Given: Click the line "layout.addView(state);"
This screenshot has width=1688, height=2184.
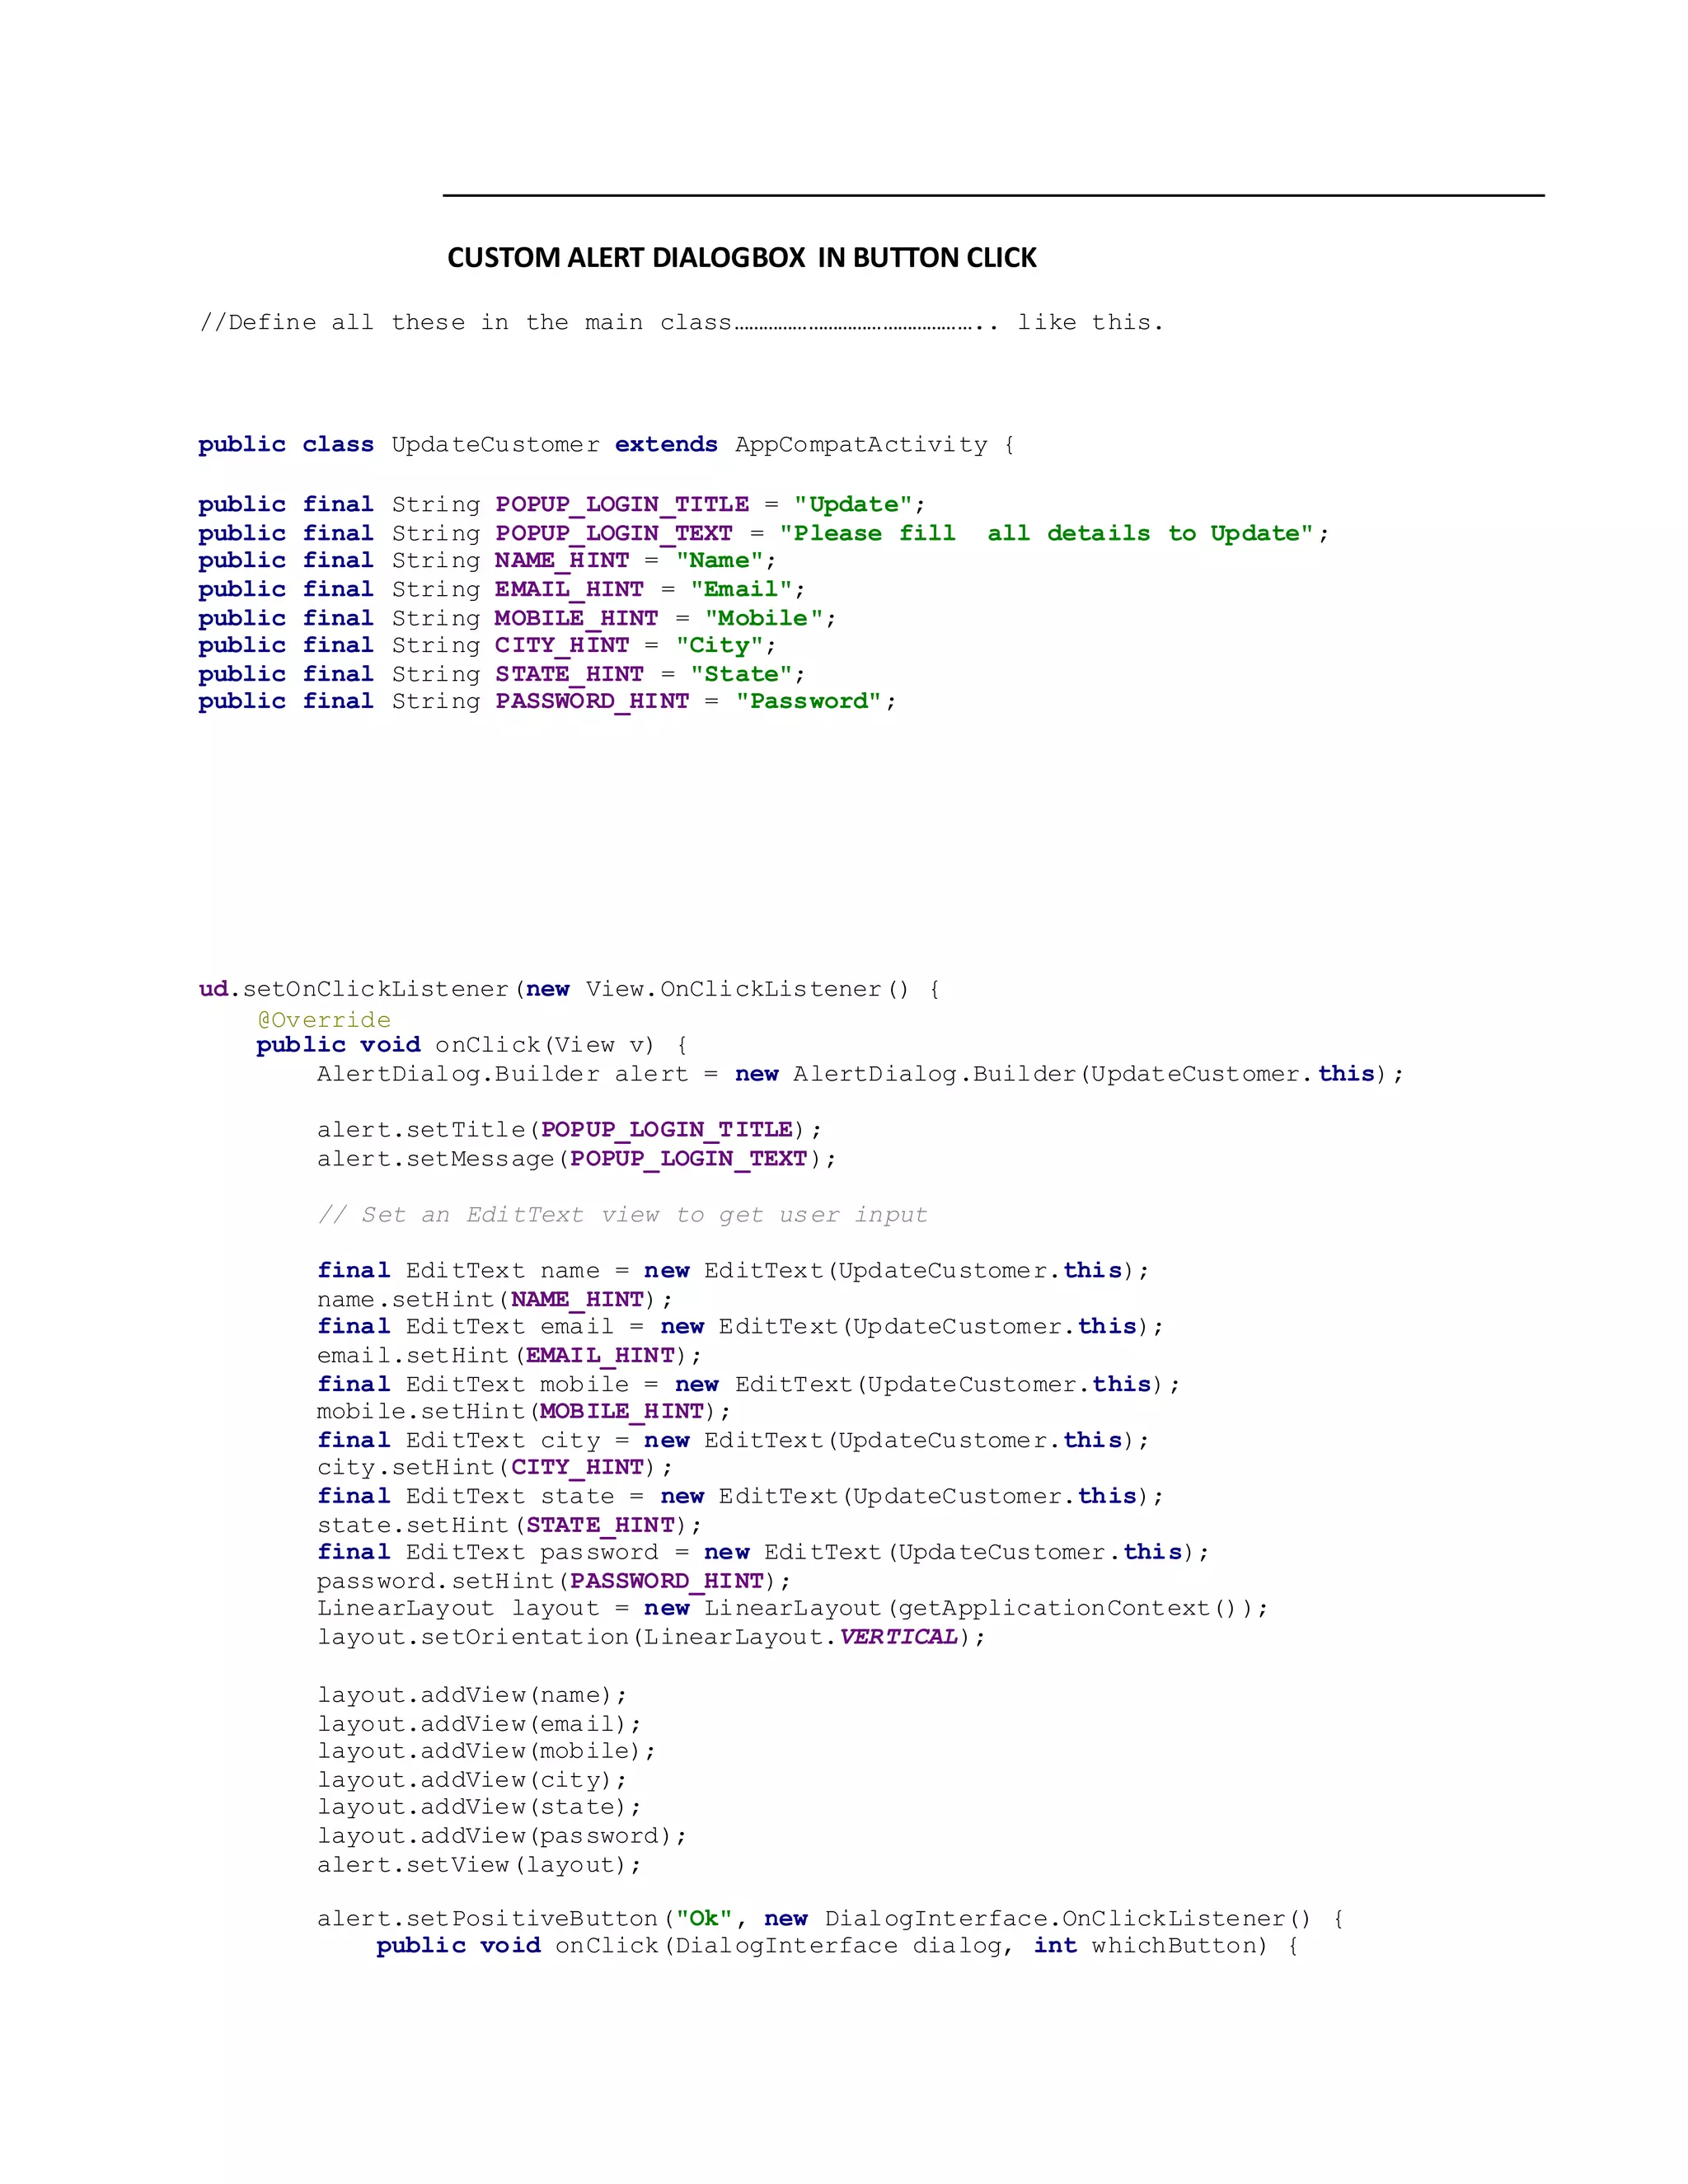Looking at the screenshot, I should coord(480,1807).
